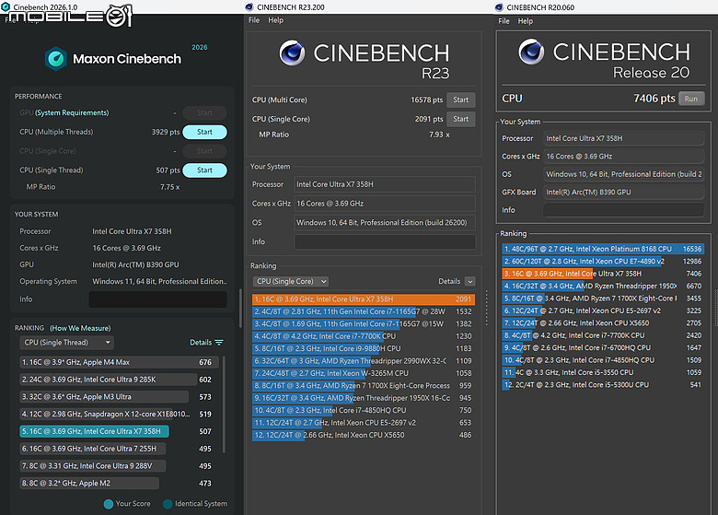Screen dimensions: 718x515
Task: Select the Xeon X5650 row in R23
Action: (x=363, y=435)
